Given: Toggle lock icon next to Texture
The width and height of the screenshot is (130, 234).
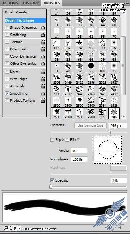Looking at the screenshot, I should 43,42.
